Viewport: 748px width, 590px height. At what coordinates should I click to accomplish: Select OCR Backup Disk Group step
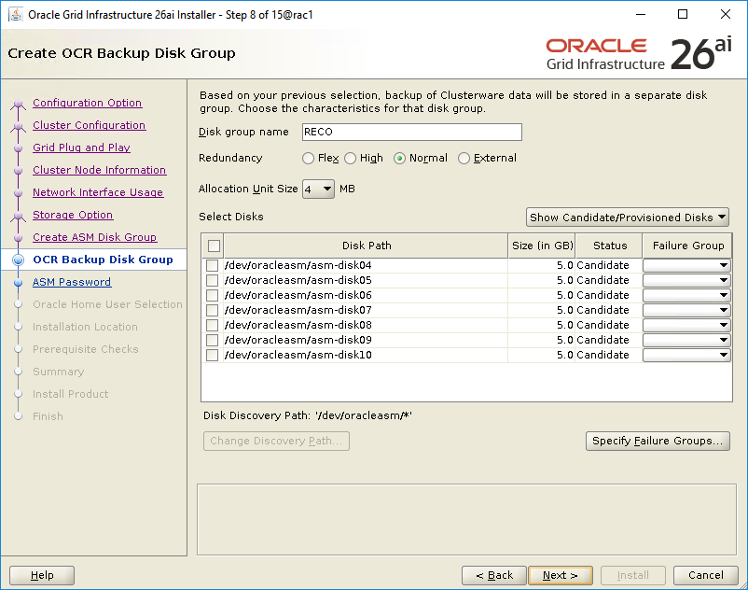click(103, 260)
